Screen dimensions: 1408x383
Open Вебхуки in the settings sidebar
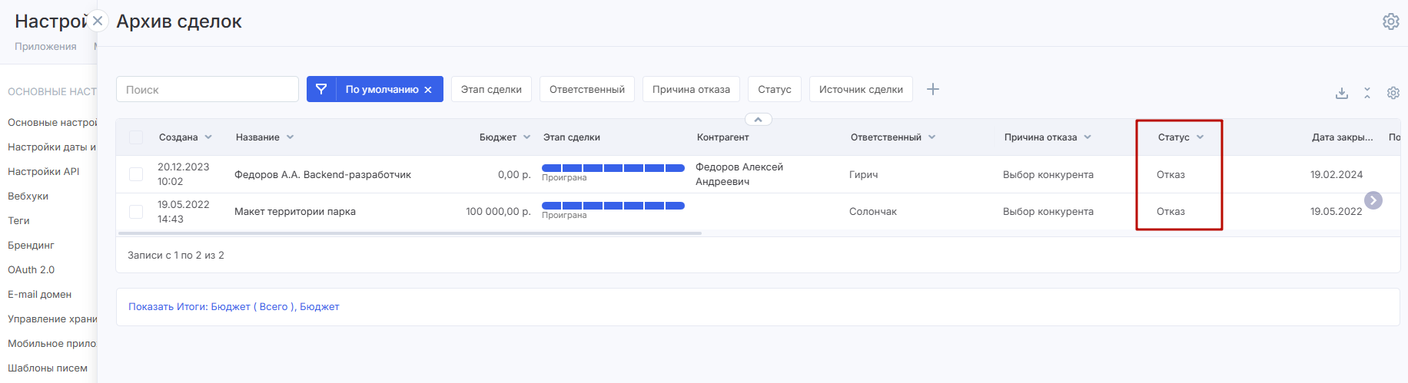(x=28, y=196)
